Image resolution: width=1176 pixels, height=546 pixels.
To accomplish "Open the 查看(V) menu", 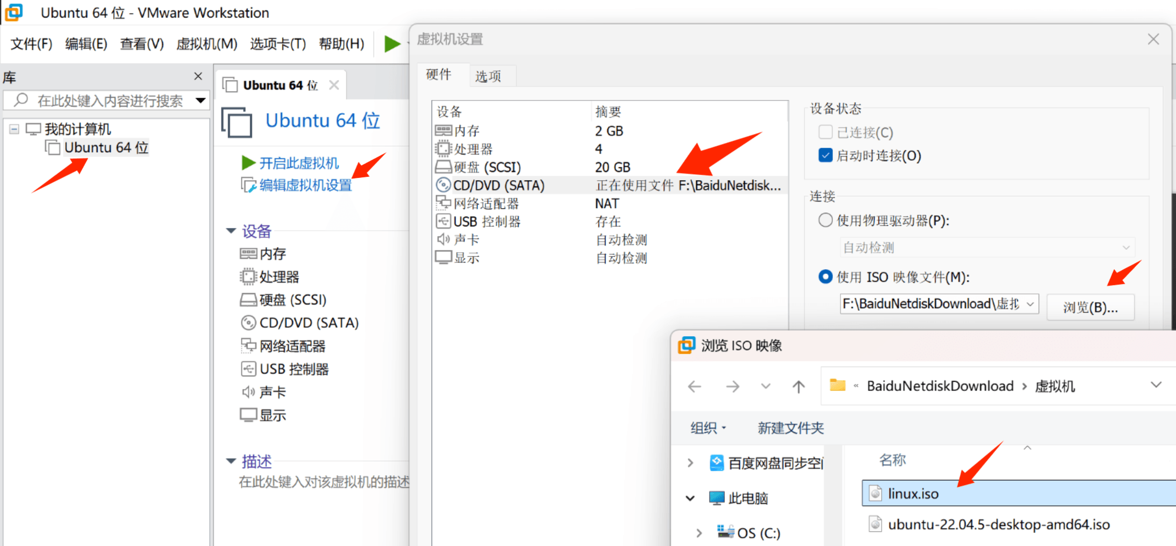I will (x=142, y=44).
